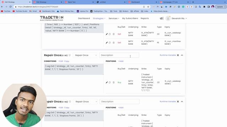Click +Add for S1R2 positions
This screenshot has width=227, height=127.
[x=121, y=108]
